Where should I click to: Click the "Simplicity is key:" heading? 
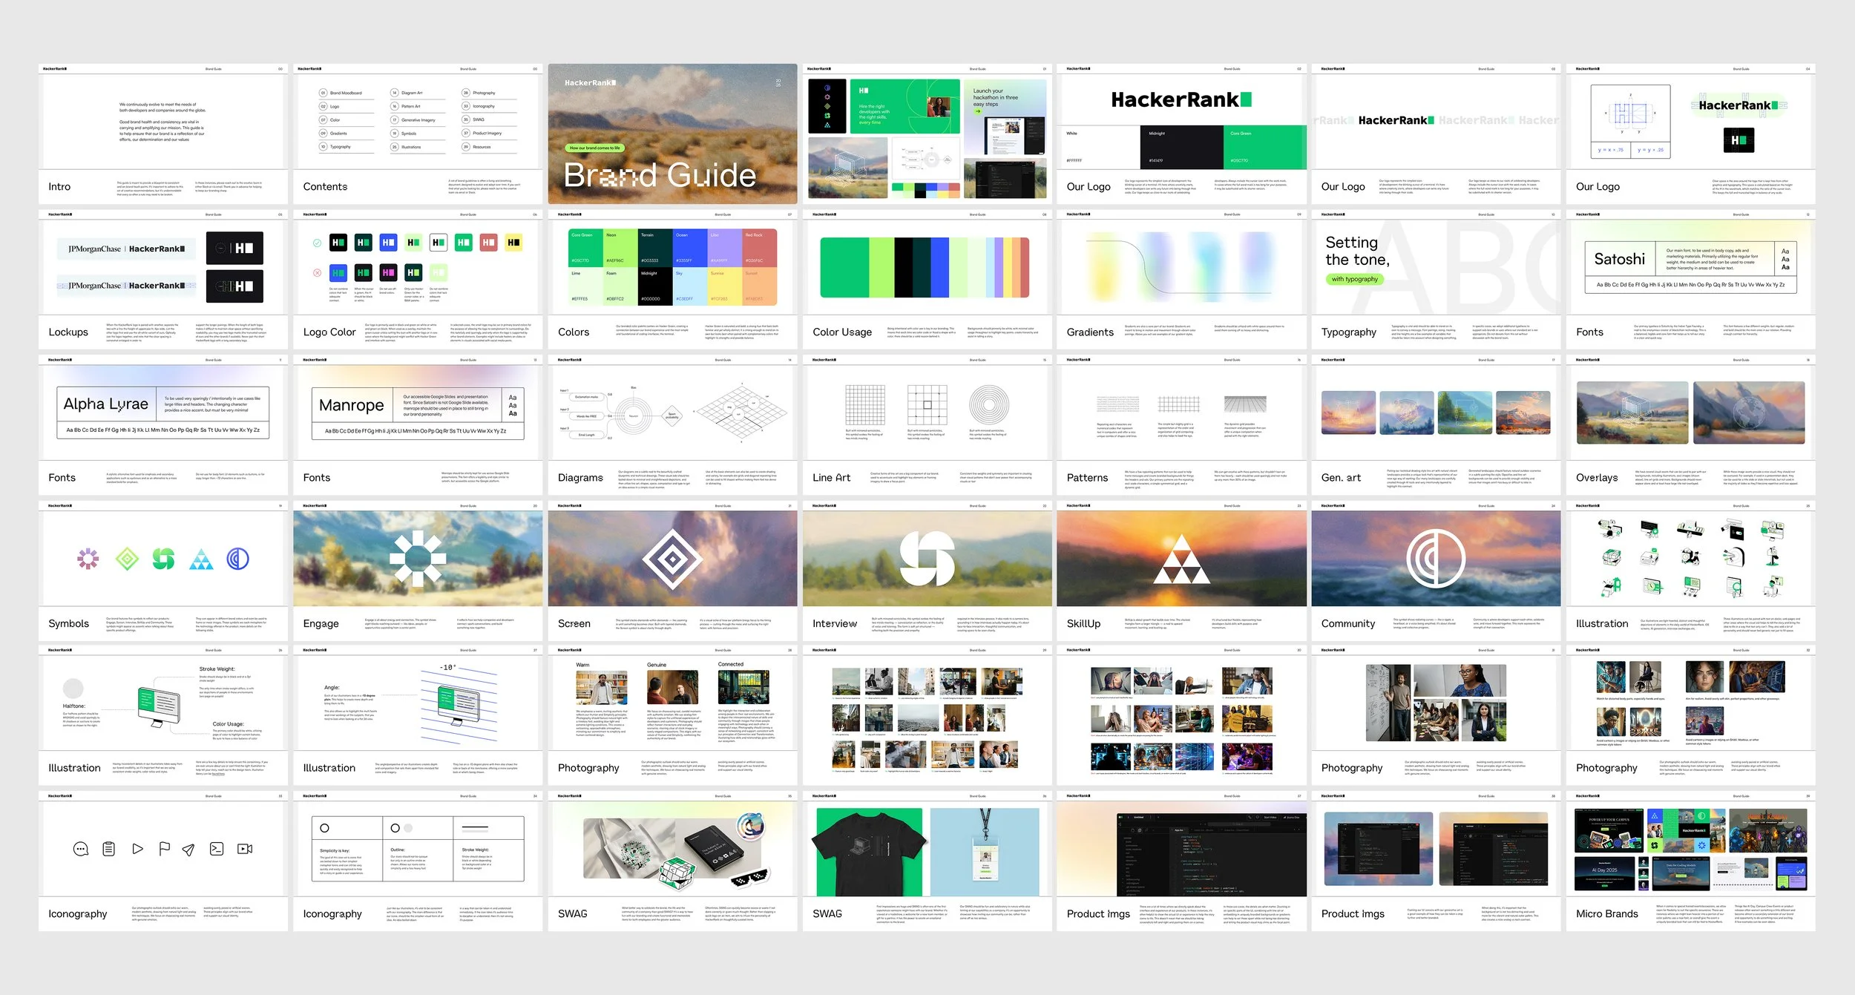click(335, 850)
